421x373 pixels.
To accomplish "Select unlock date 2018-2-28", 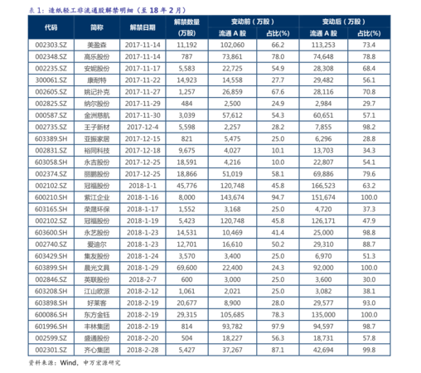I will [143, 350].
